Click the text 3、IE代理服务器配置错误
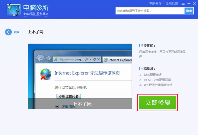The width and height of the screenshot is (198, 135). click(156, 85)
